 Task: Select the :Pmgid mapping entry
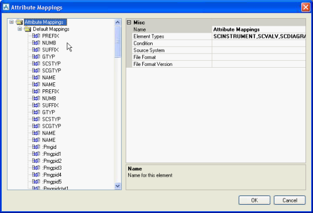[49, 147]
